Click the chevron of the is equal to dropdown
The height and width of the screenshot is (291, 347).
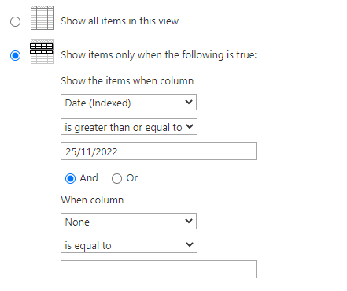coord(190,244)
